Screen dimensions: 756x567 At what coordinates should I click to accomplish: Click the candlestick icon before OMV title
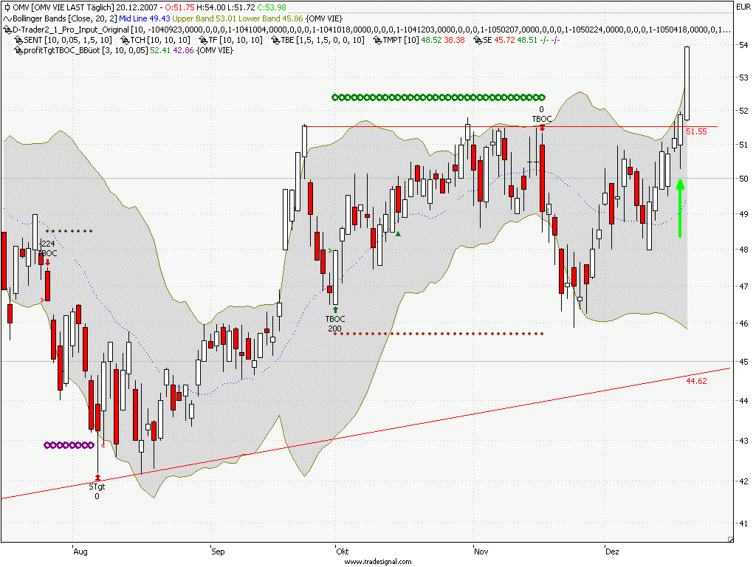click(x=7, y=7)
